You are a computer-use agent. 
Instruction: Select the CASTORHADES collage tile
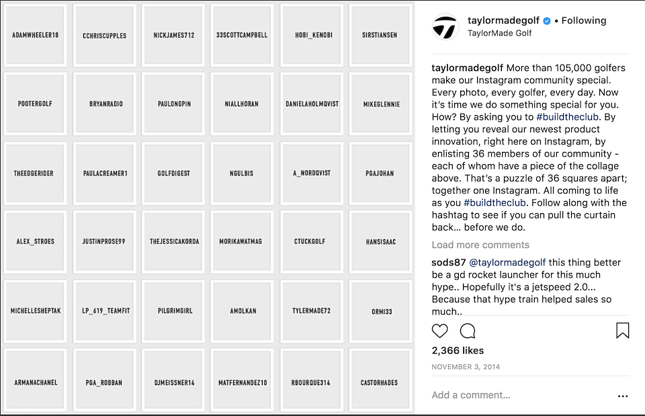380,382
